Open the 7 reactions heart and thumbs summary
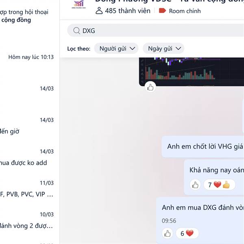Viewport: 244px width, 244px height. [x=219, y=185]
